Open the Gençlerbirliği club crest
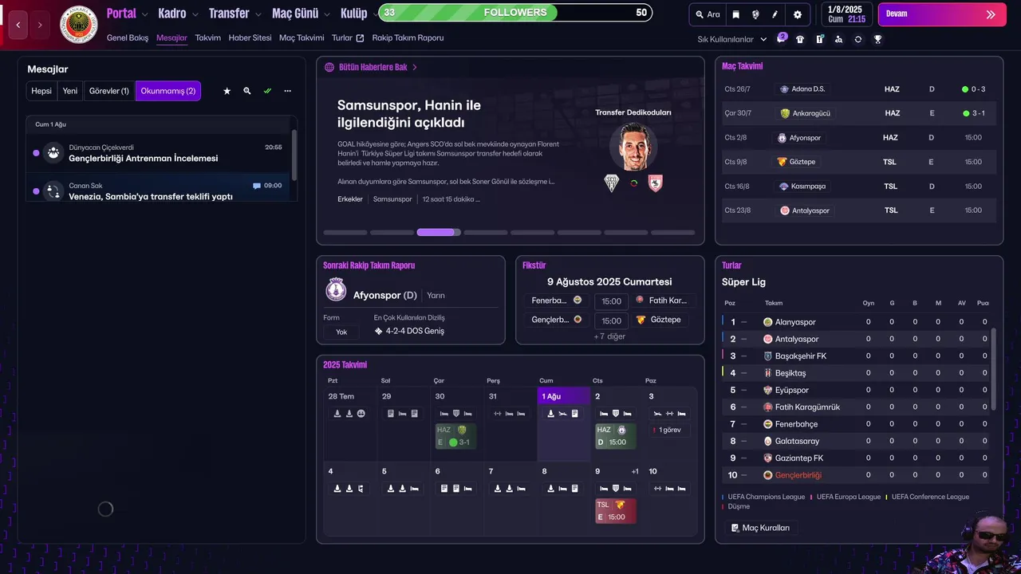1021x574 pixels. 79,25
